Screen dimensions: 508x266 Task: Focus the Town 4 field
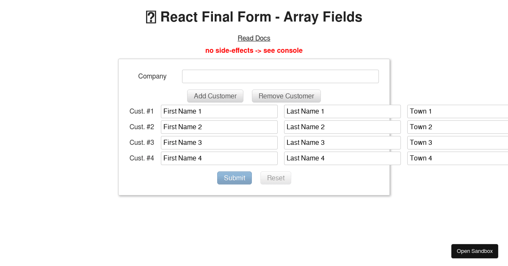pyautogui.click(x=458, y=158)
